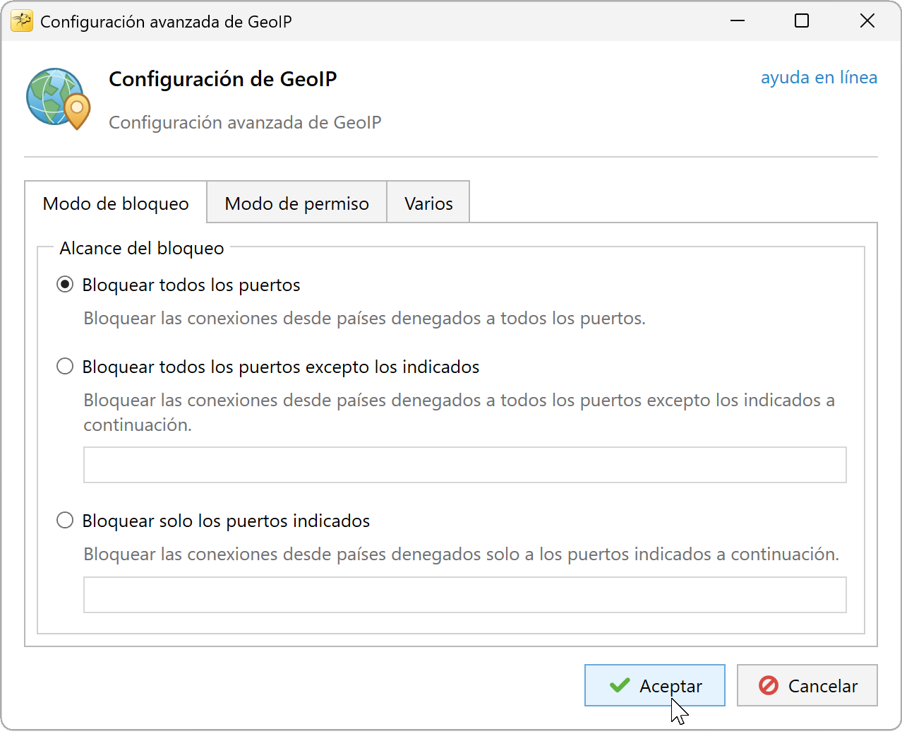Click 'Configuración avanzada de GeoIP' subtitle text
The image size is (902, 746).
[245, 123]
